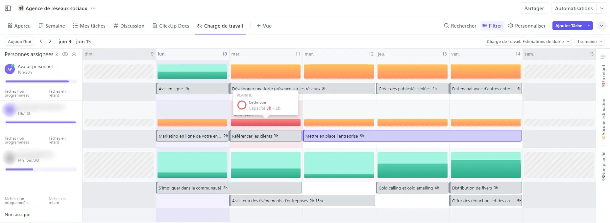Show Tâches non programmées for 11h/10h person
The height and width of the screenshot is (223, 610).
(17, 140)
